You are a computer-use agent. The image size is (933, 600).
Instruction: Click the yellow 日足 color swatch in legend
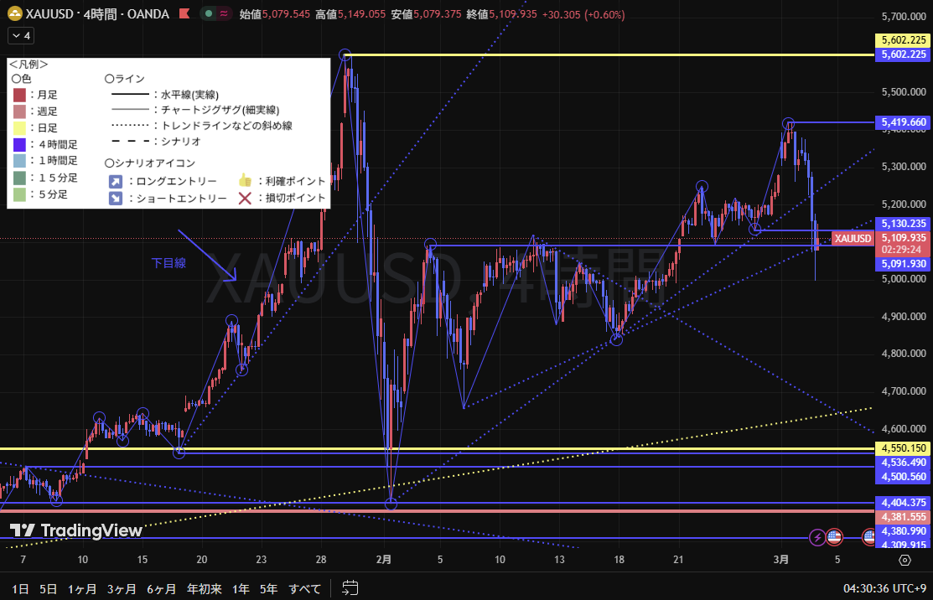pyautogui.click(x=19, y=128)
